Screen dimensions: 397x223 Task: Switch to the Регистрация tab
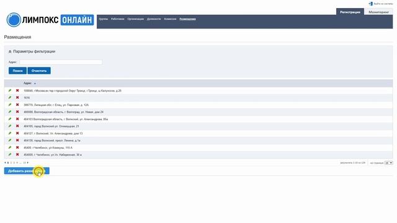pyautogui.click(x=350, y=12)
